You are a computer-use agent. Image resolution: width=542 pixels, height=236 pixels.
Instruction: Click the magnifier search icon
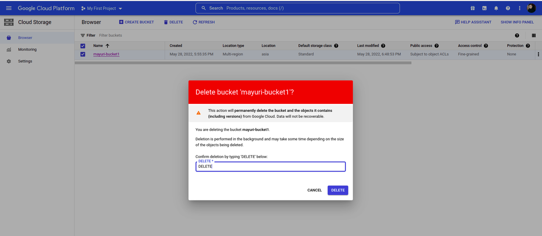(204, 8)
